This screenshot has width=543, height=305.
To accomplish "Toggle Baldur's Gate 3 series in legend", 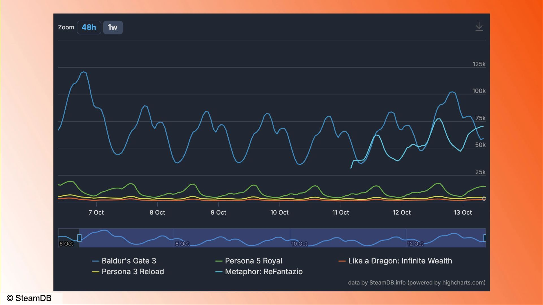I will pos(124,261).
